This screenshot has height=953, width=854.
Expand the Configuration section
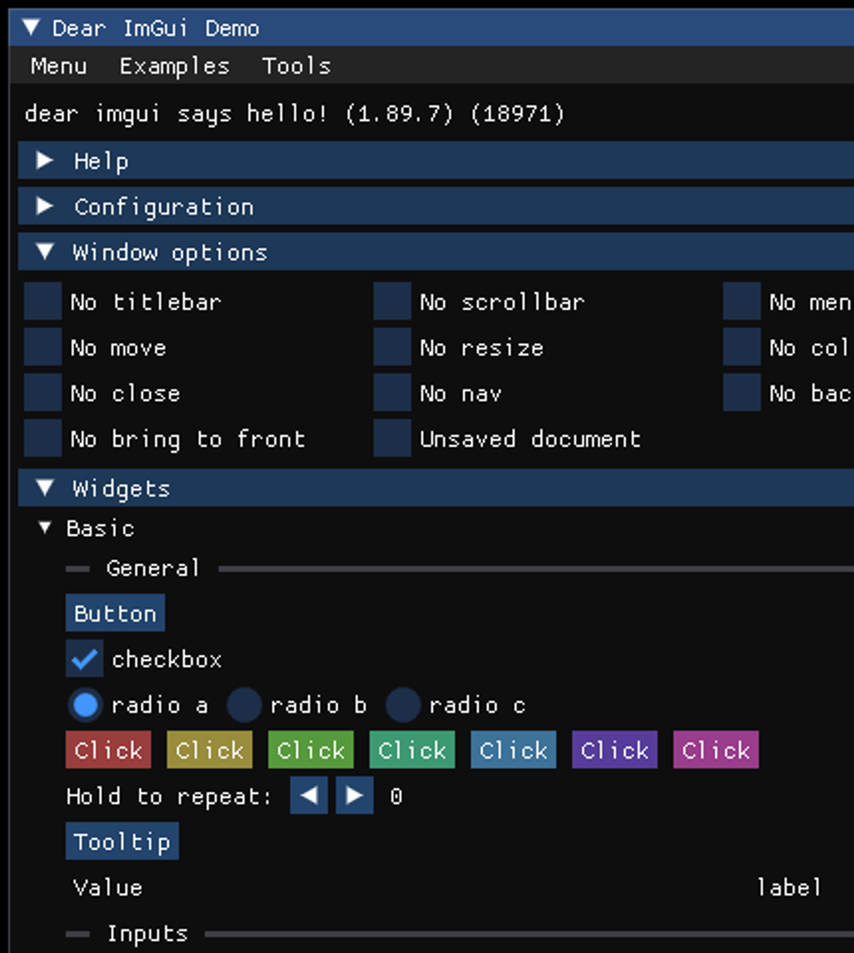[x=436, y=206]
